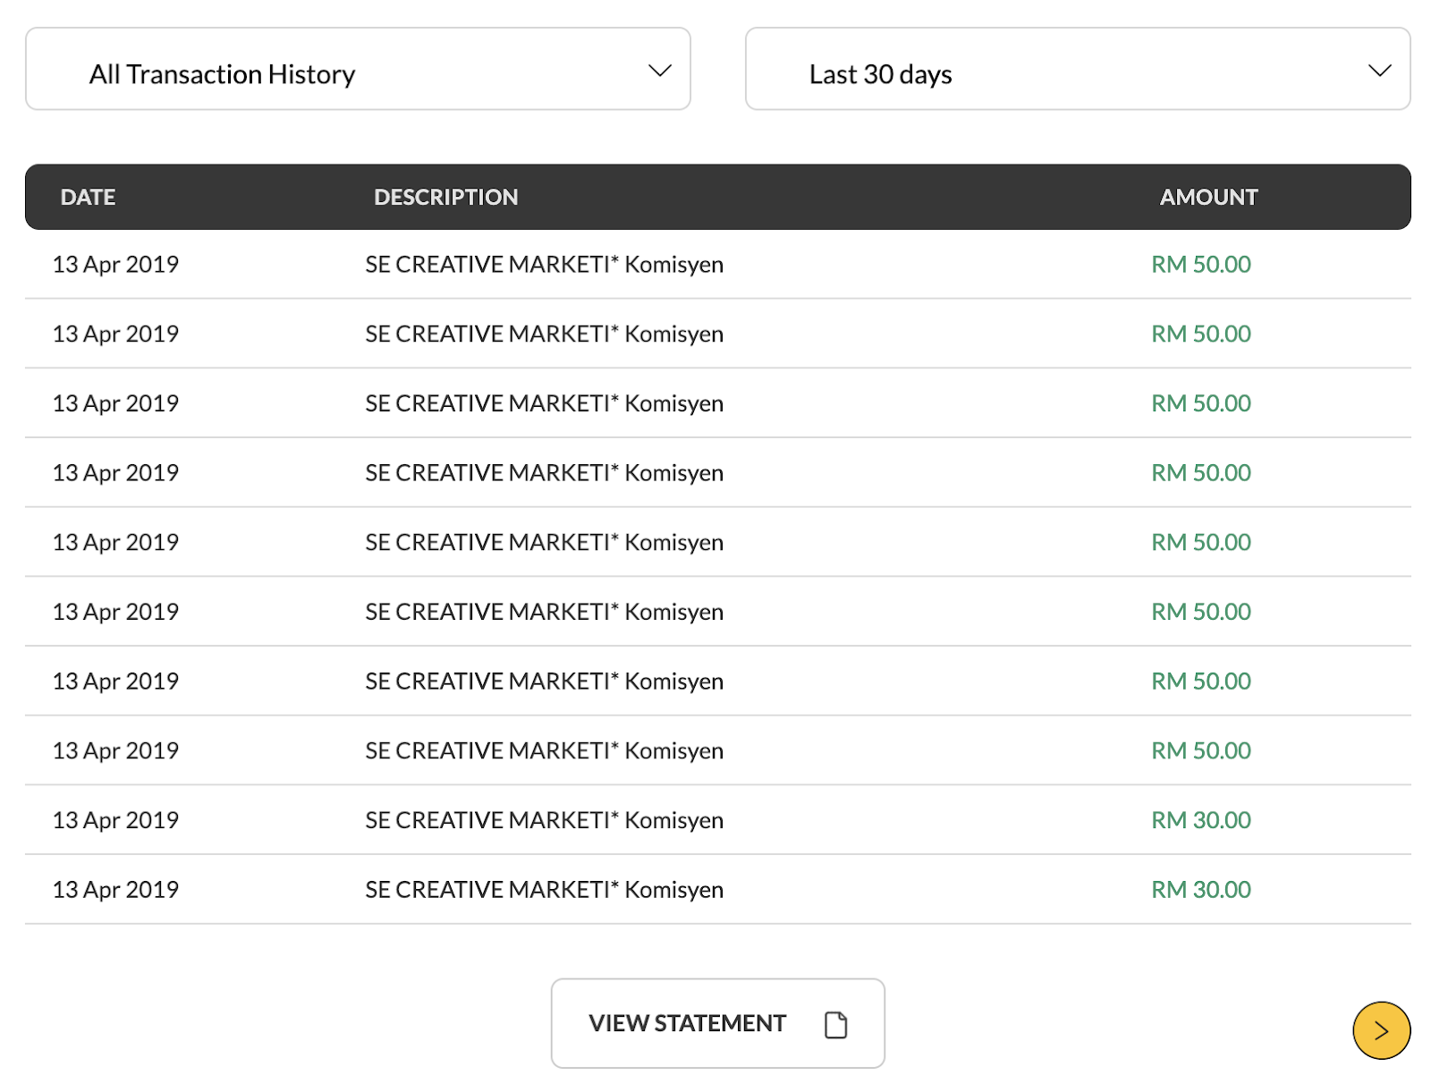Screen dimensions: 1431x1092
Task: Click the DESCRIPTION column header
Action: click(445, 197)
